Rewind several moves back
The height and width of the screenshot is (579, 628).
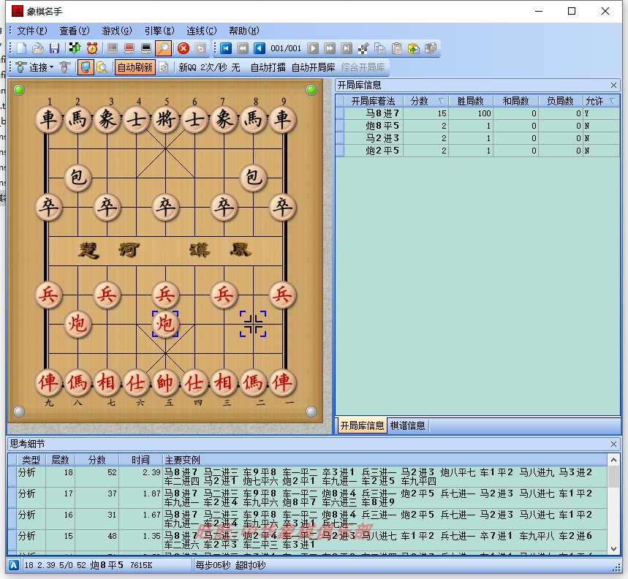click(x=243, y=48)
